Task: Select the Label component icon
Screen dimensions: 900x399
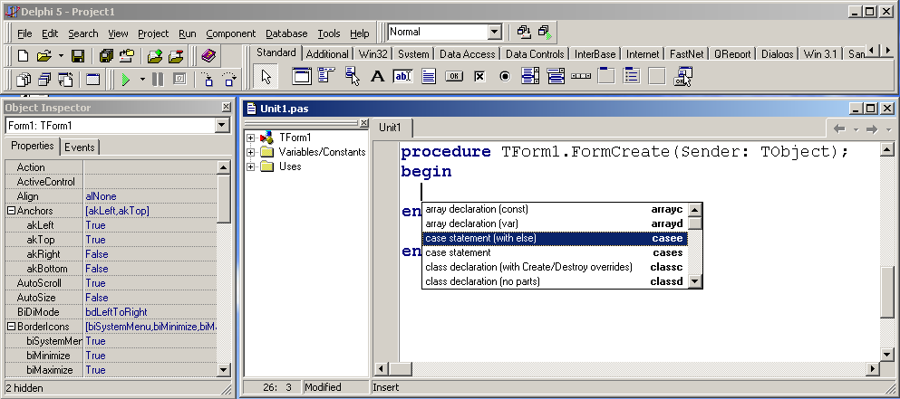Action: click(377, 76)
